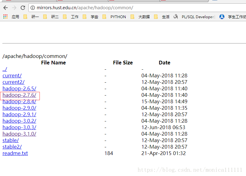Open the 学生工作 bookmark
246x176 pixels.
click(233, 17)
